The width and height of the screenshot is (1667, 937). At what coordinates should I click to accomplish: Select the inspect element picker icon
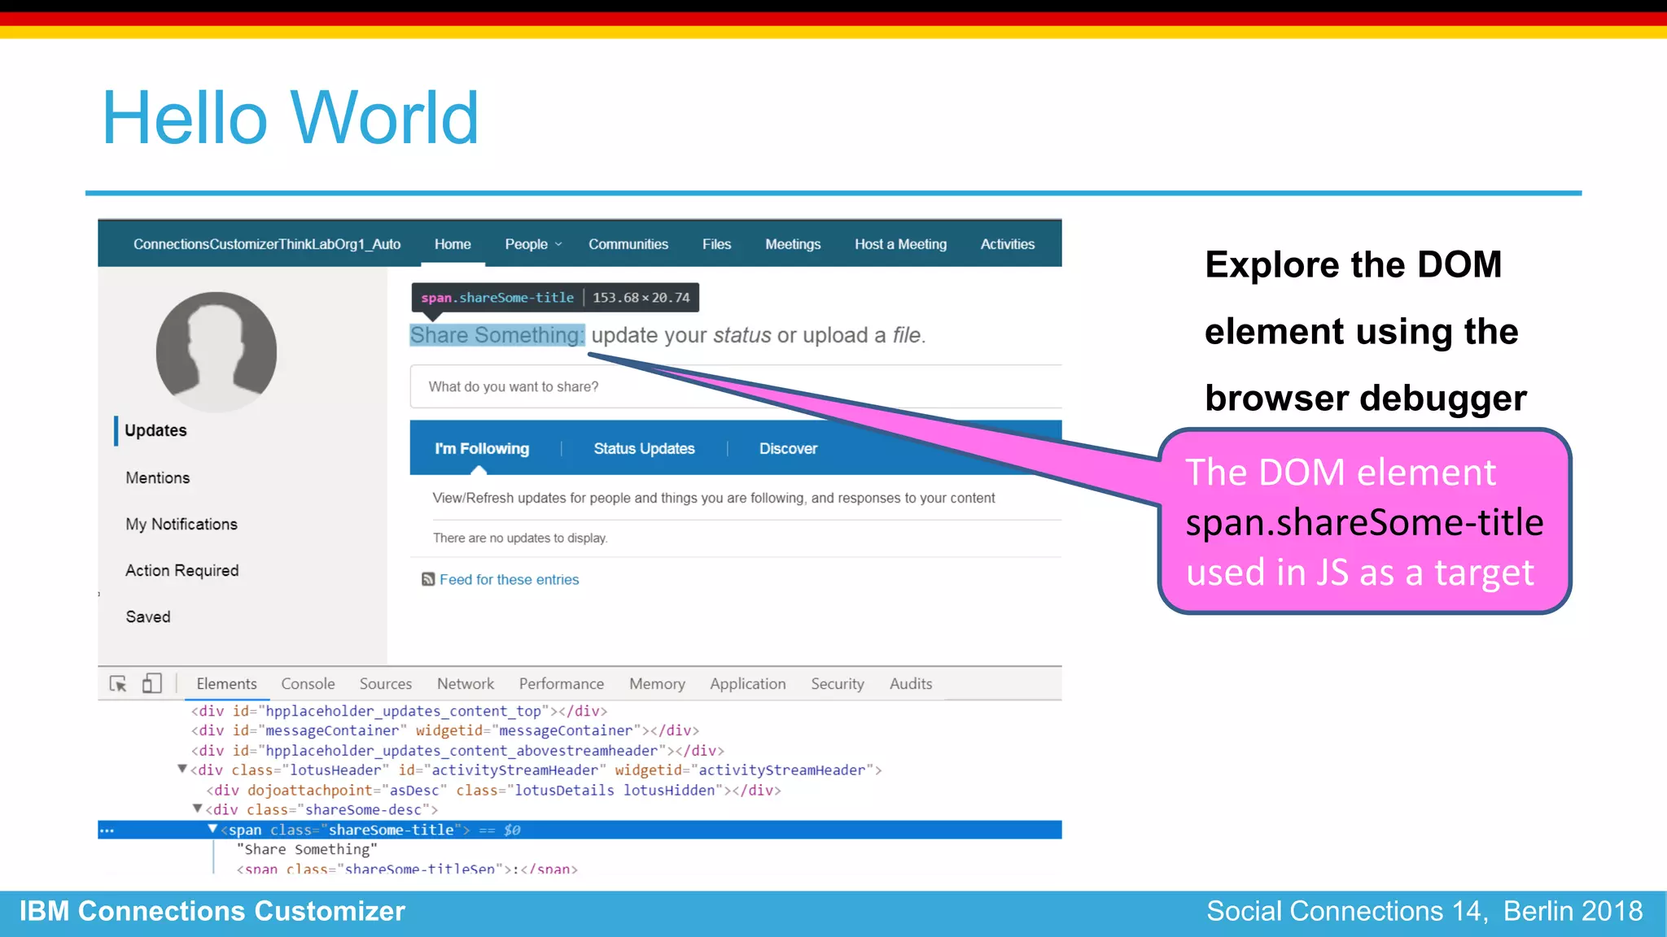pos(118,684)
